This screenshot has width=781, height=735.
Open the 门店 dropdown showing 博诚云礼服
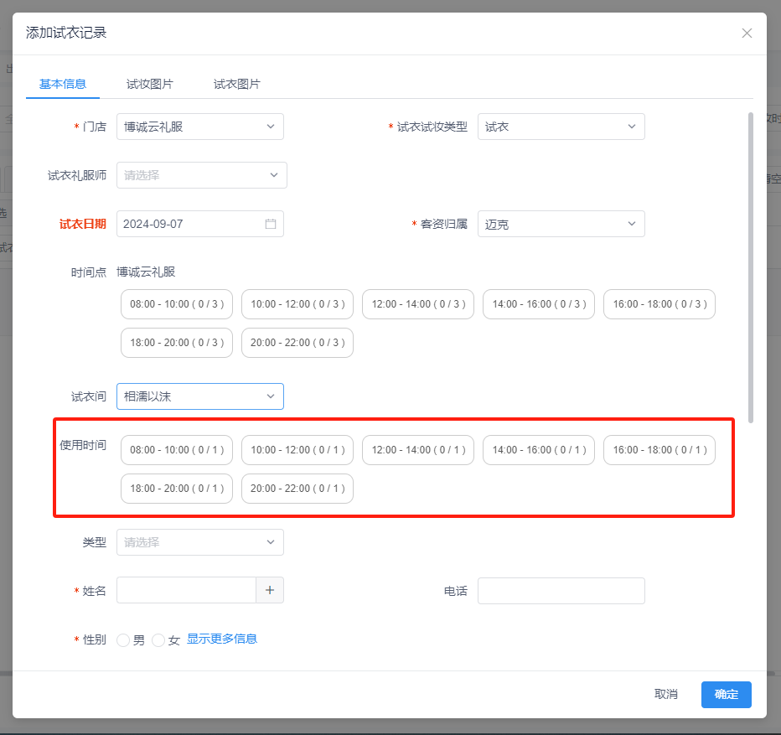(199, 127)
